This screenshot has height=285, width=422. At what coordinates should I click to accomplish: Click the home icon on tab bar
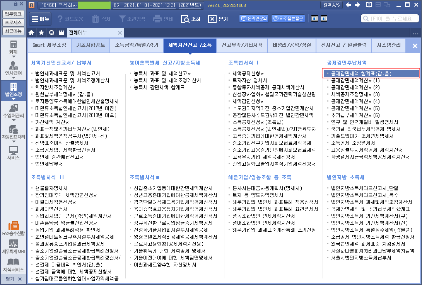tap(32, 33)
